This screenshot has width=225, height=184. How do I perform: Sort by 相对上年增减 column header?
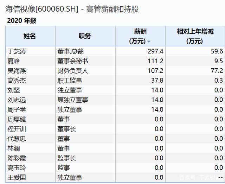point(195,36)
